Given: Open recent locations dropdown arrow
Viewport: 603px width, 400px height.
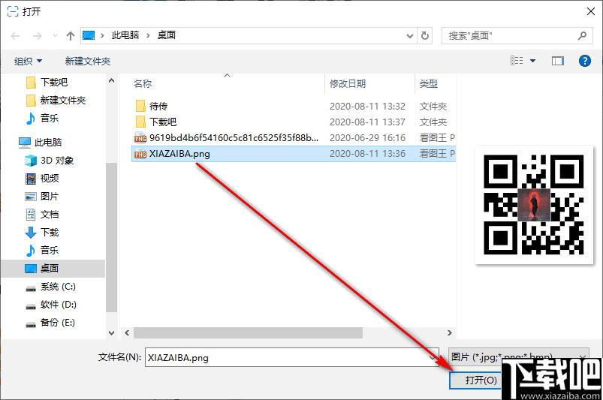Looking at the screenshot, I should pyautogui.click(x=55, y=36).
